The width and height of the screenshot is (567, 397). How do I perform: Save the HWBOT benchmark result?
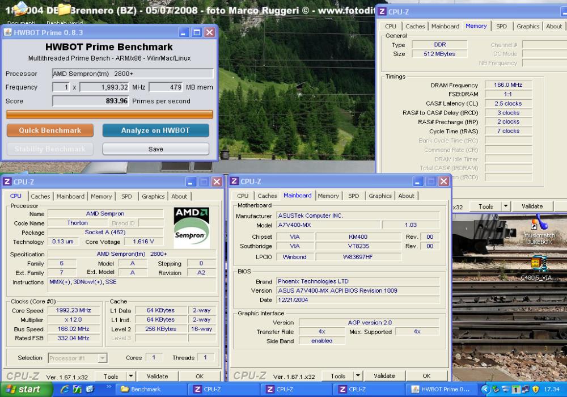point(155,149)
